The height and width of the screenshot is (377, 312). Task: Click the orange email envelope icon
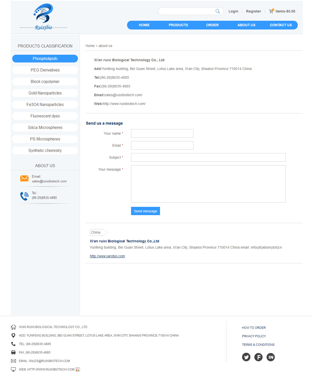tap(24, 178)
